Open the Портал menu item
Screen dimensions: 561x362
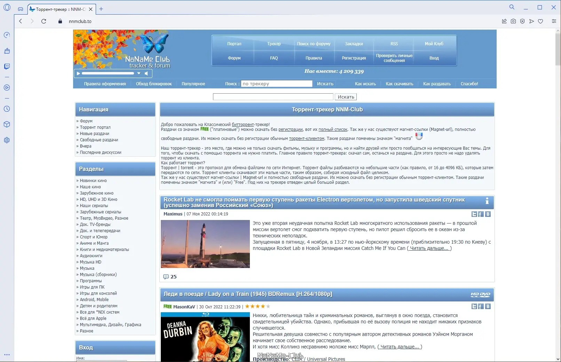click(234, 44)
